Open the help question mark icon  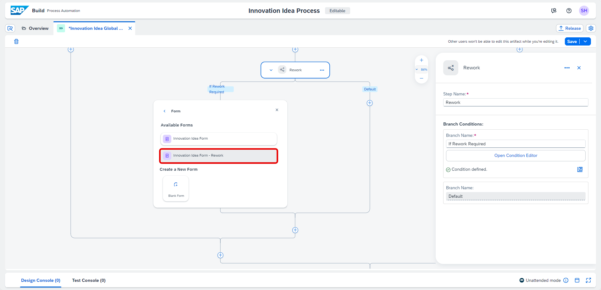point(569,11)
